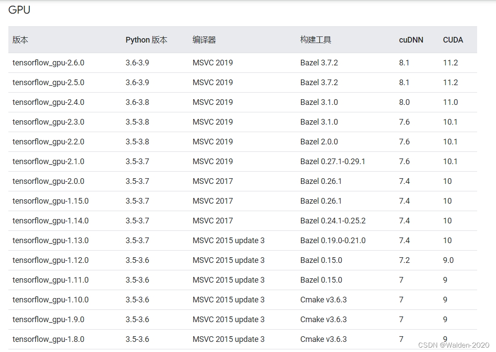This screenshot has height=352, width=496.
Task: Select tensorflow_gpu-1.11.0 version cell
Action: coord(51,280)
